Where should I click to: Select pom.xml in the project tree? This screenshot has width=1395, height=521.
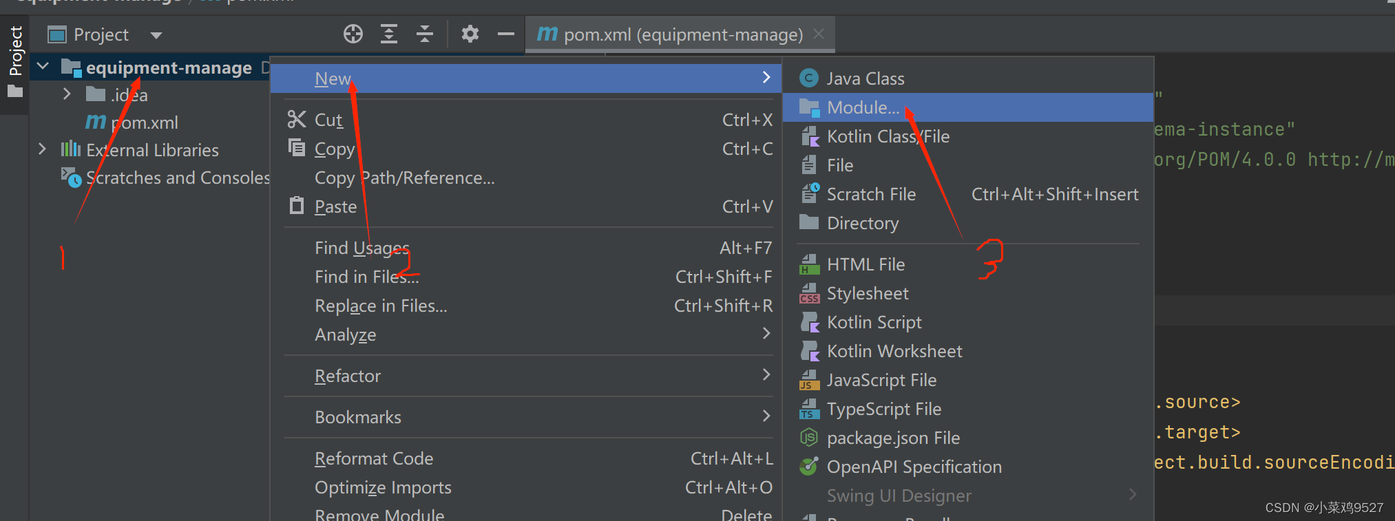coord(145,123)
